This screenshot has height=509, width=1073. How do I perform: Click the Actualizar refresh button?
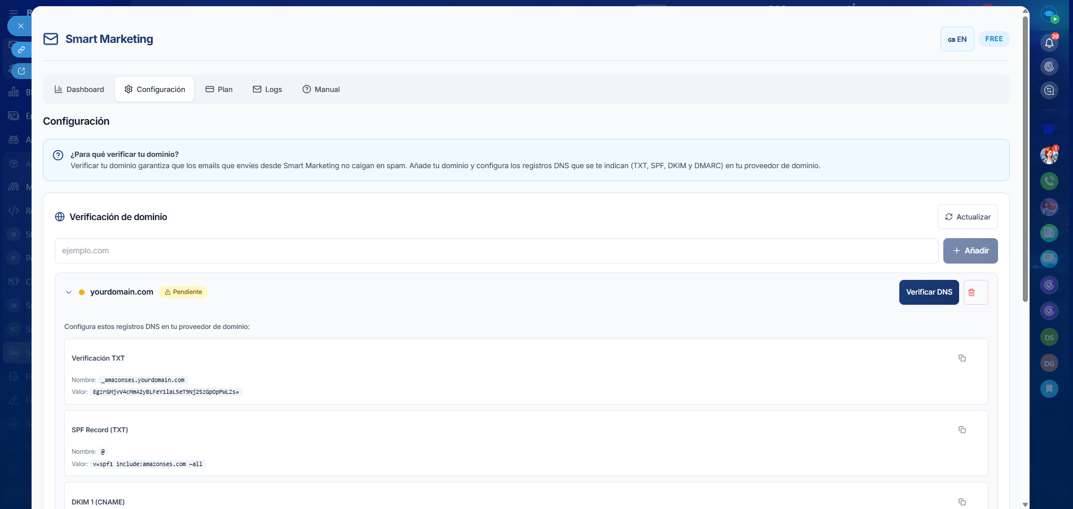[x=968, y=217]
